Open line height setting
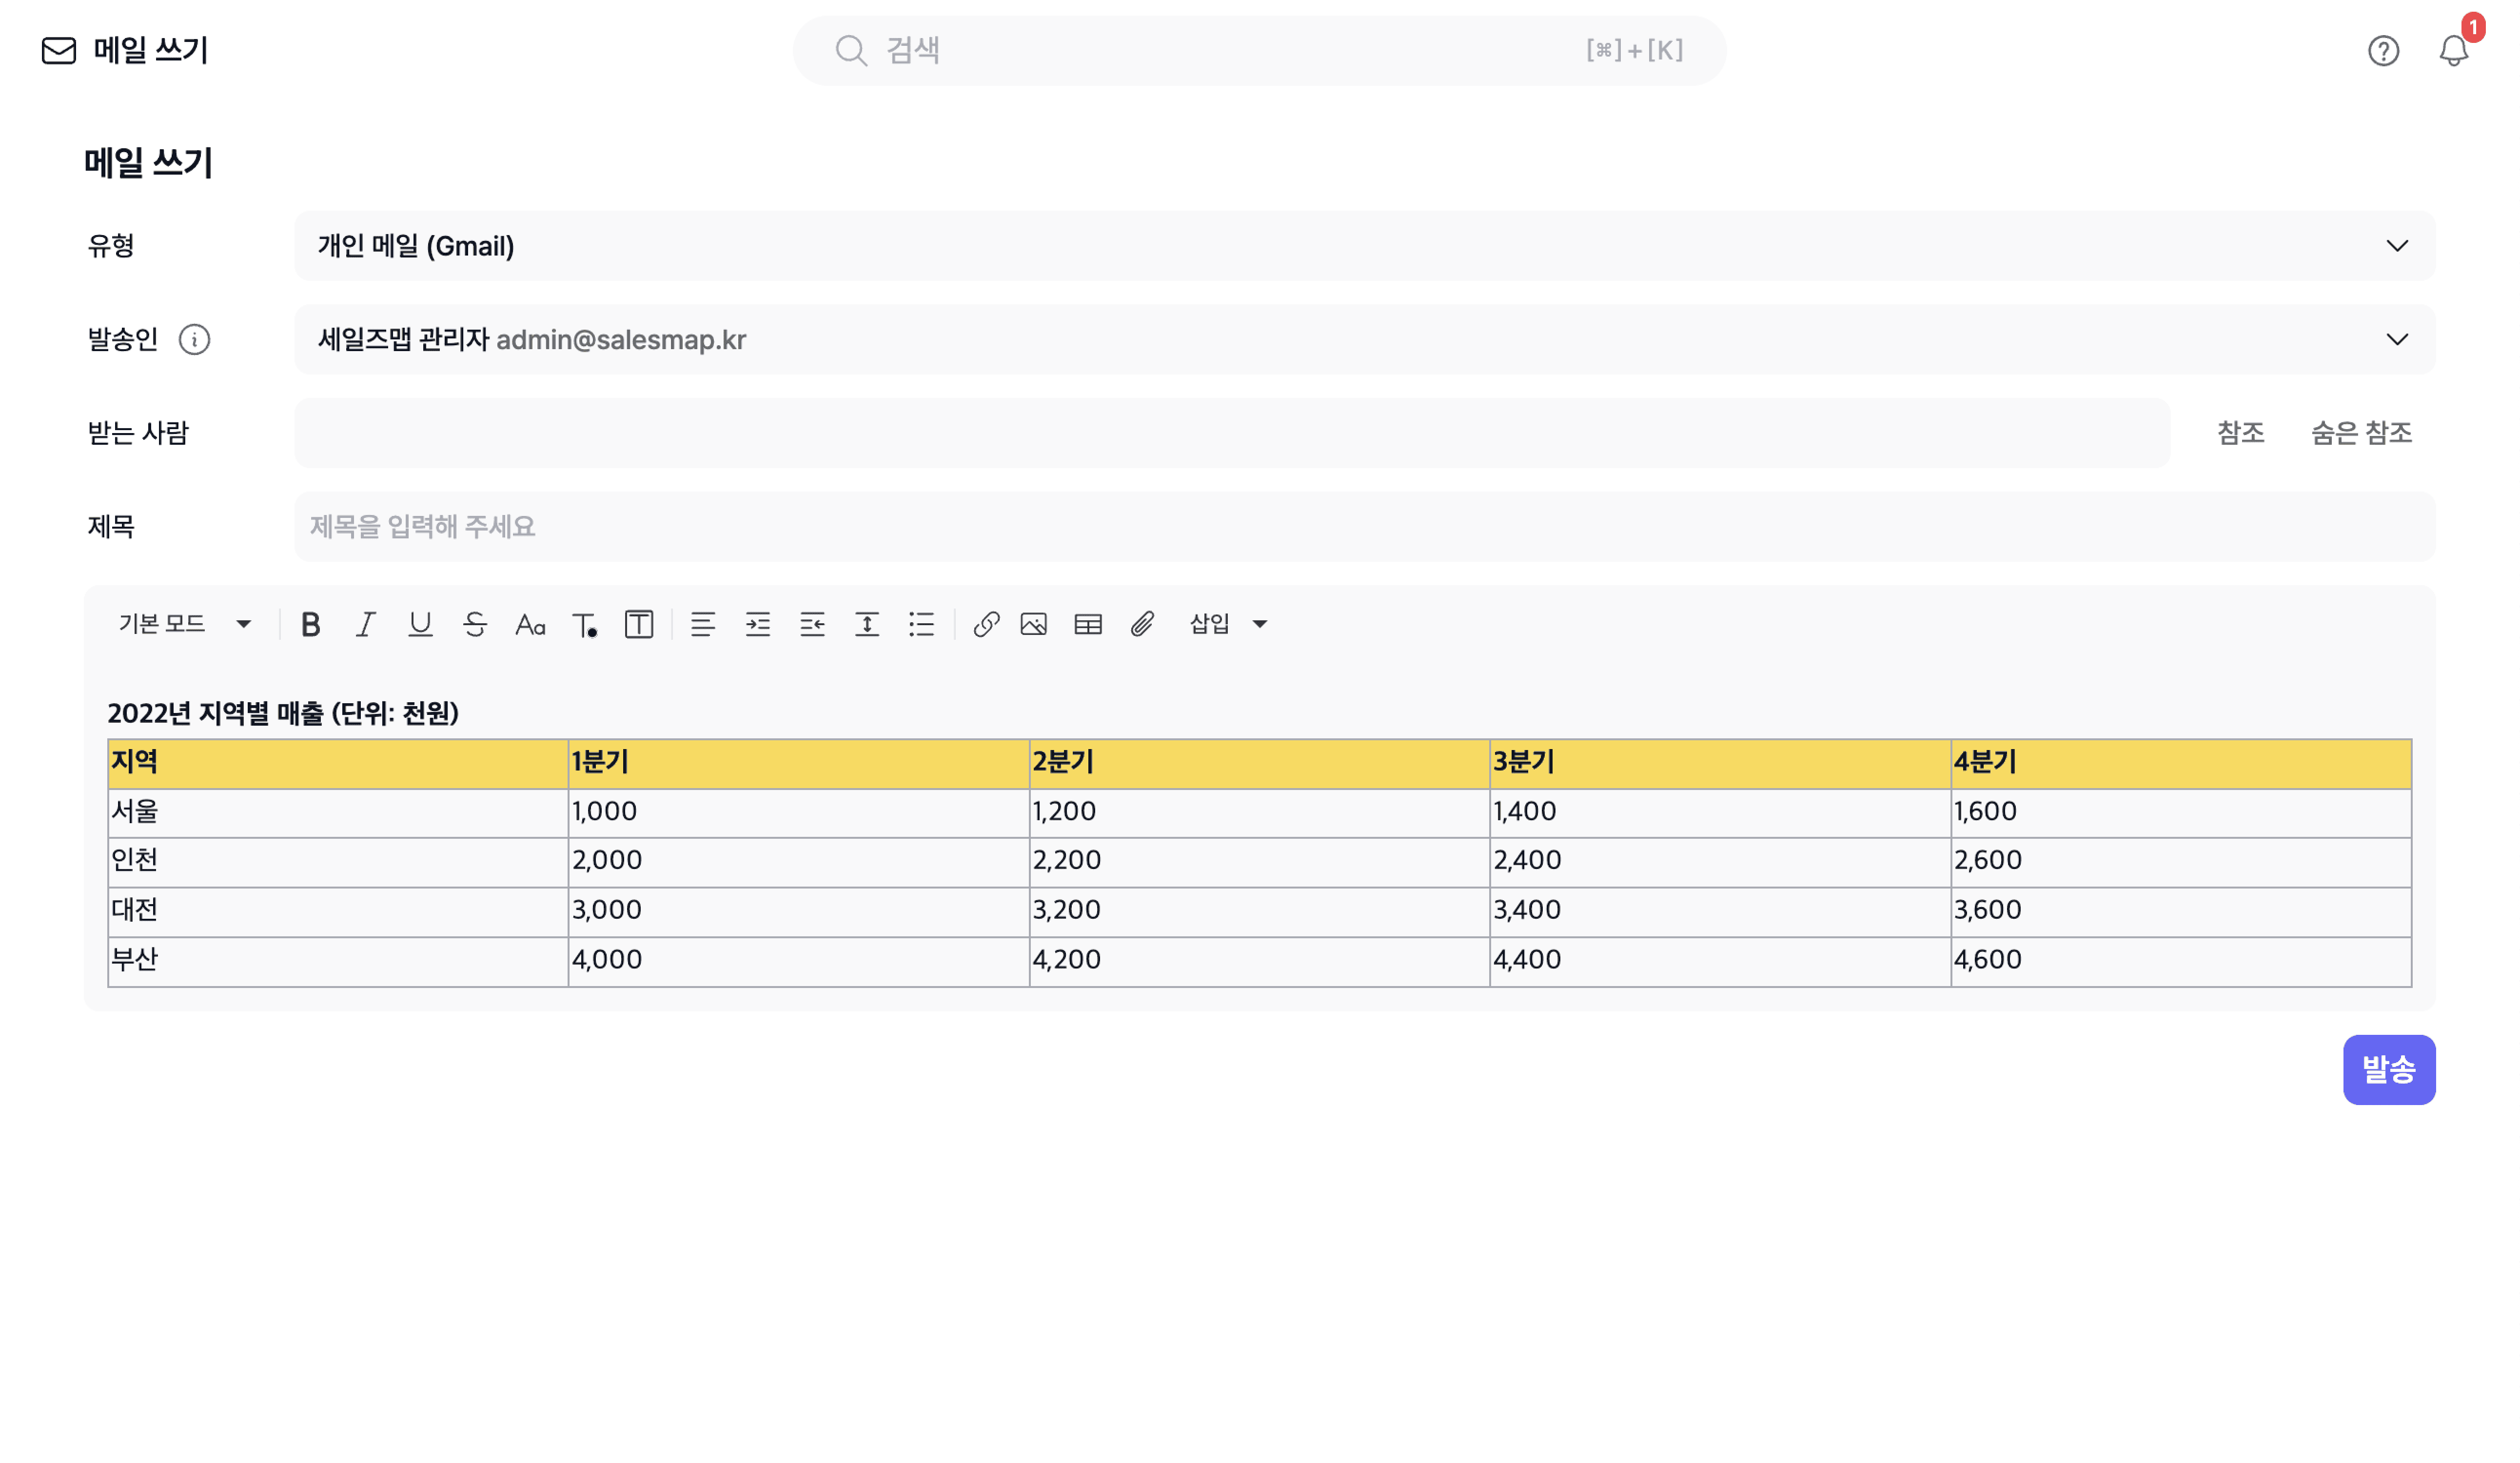 click(x=867, y=624)
